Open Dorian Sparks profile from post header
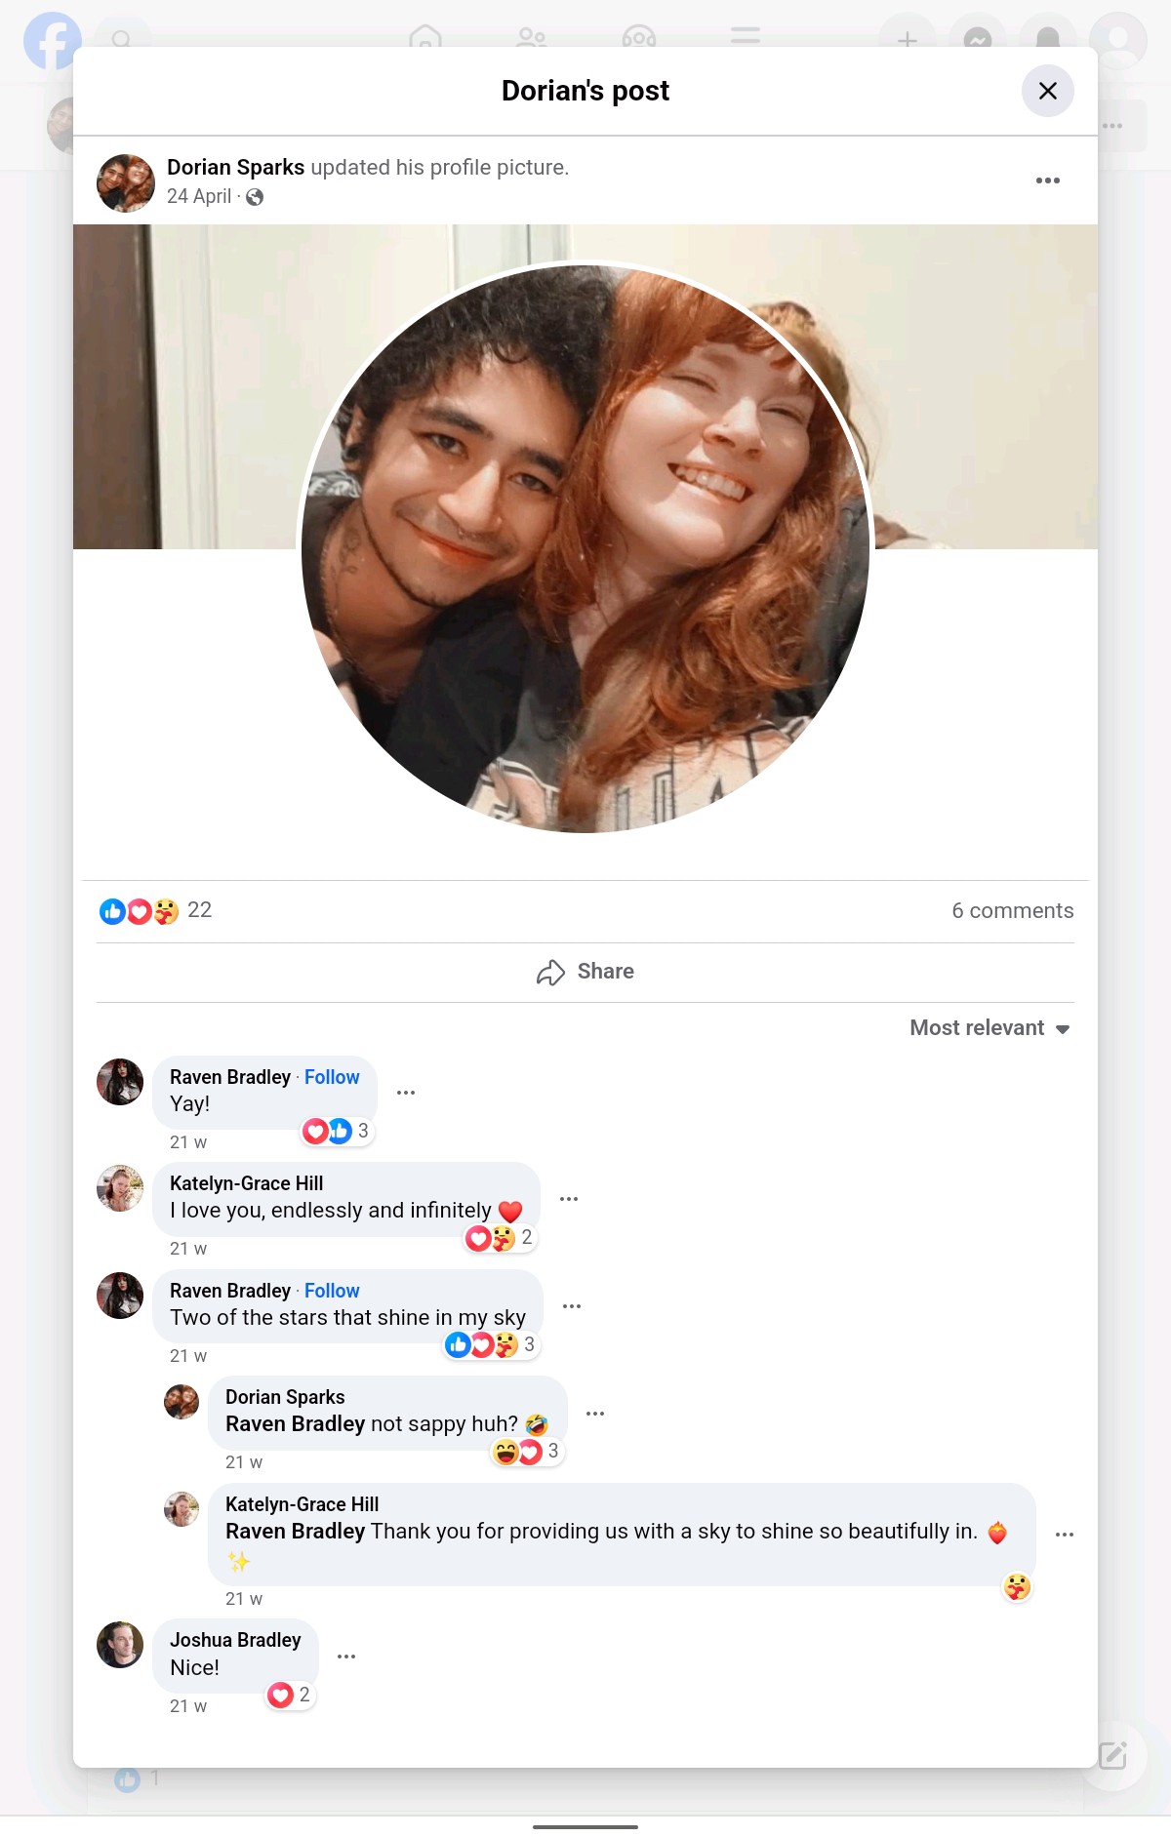1171x1837 pixels. coord(235,167)
